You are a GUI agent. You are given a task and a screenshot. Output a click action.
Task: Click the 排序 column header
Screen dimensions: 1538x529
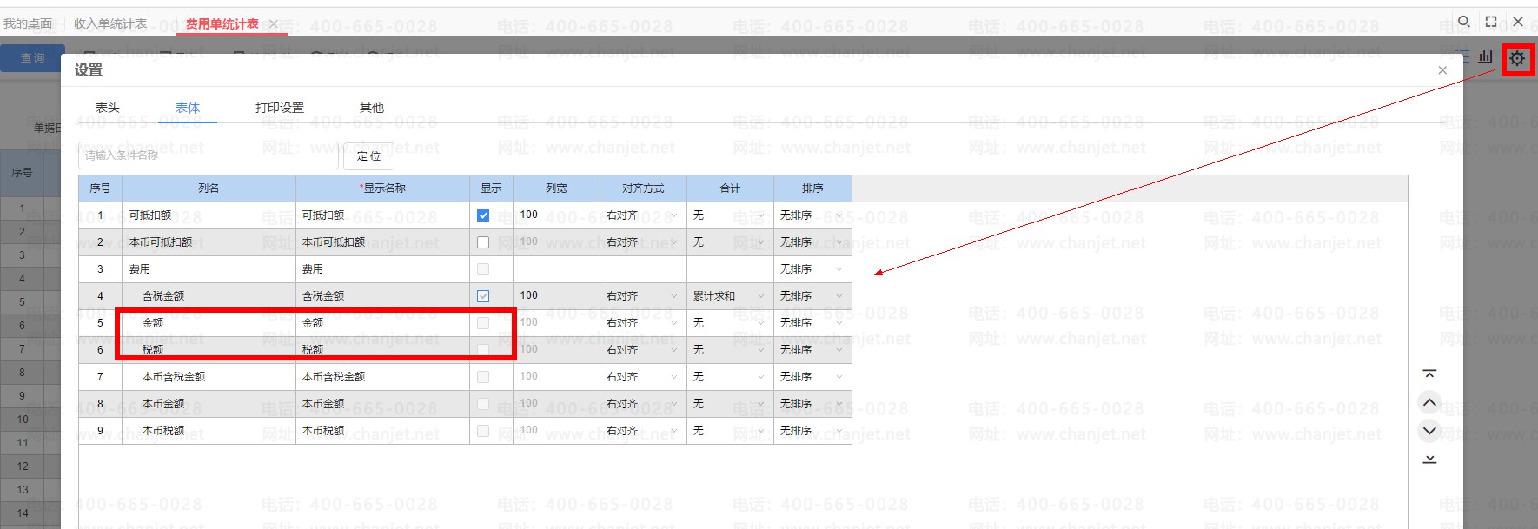click(x=812, y=188)
